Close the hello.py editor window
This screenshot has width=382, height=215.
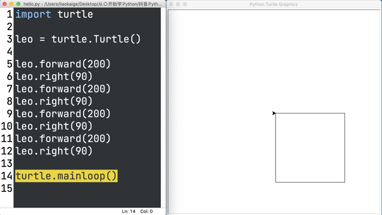coord(4,4)
